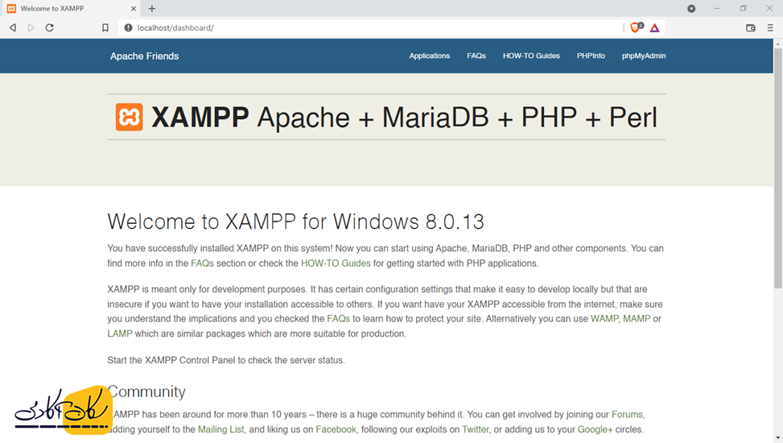The image size is (783, 443).
Task: Click the page's vertical scrollbar thumb
Action: click(x=778, y=168)
